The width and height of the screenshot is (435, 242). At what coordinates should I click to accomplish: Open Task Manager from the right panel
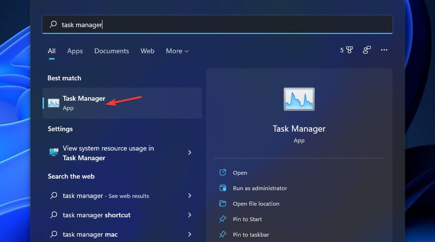240,173
